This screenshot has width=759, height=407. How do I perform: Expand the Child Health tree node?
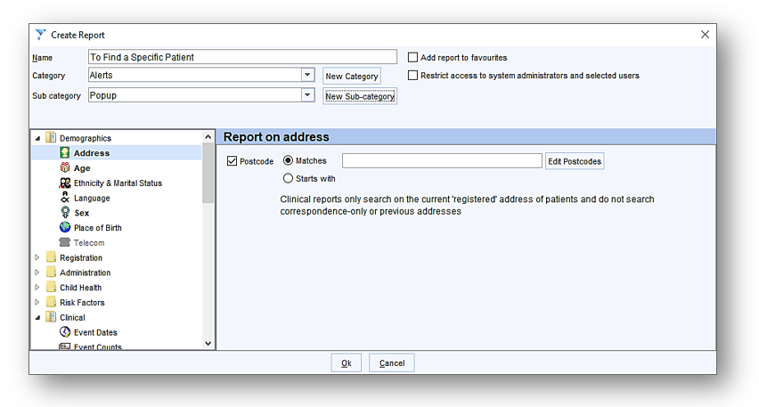(37, 288)
